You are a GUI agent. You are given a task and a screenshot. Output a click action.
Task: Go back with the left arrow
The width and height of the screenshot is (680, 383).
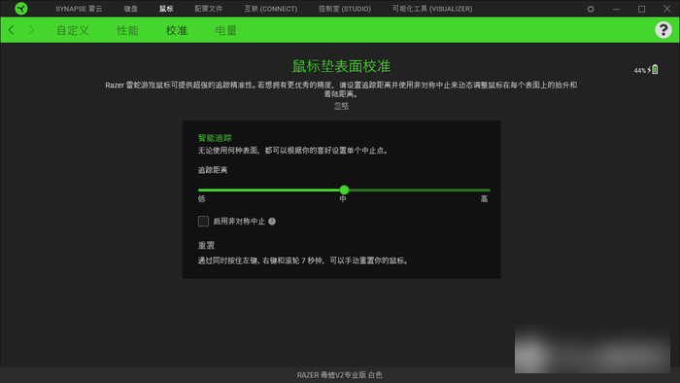tap(12, 30)
